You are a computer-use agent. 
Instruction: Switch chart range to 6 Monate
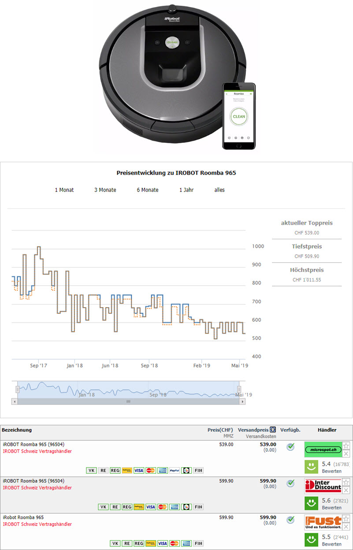pyautogui.click(x=148, y=190)
